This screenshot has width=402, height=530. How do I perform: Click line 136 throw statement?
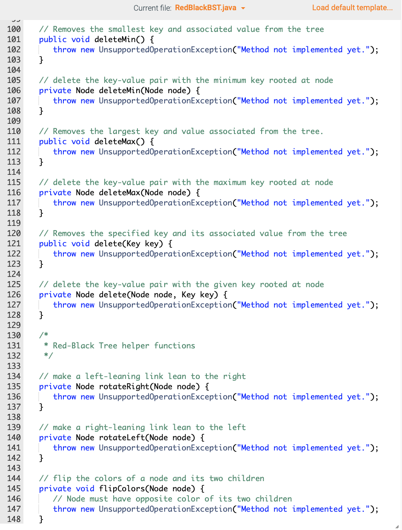point(216,397)
